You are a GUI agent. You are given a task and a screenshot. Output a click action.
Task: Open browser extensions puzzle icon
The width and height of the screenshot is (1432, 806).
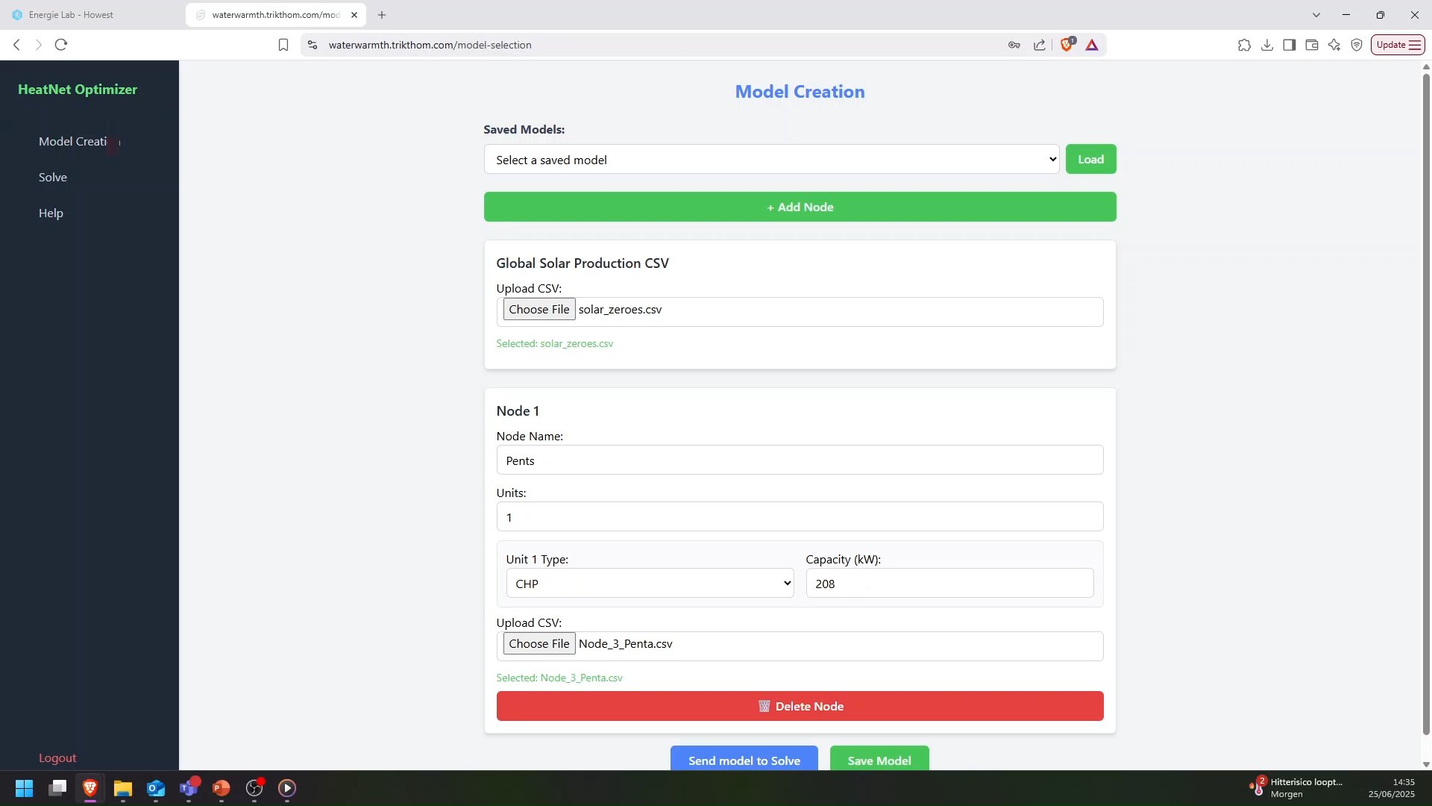pos(1244,45)
